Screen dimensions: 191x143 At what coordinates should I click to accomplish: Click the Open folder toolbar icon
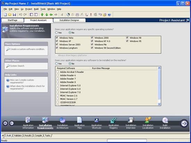[10, 15]
